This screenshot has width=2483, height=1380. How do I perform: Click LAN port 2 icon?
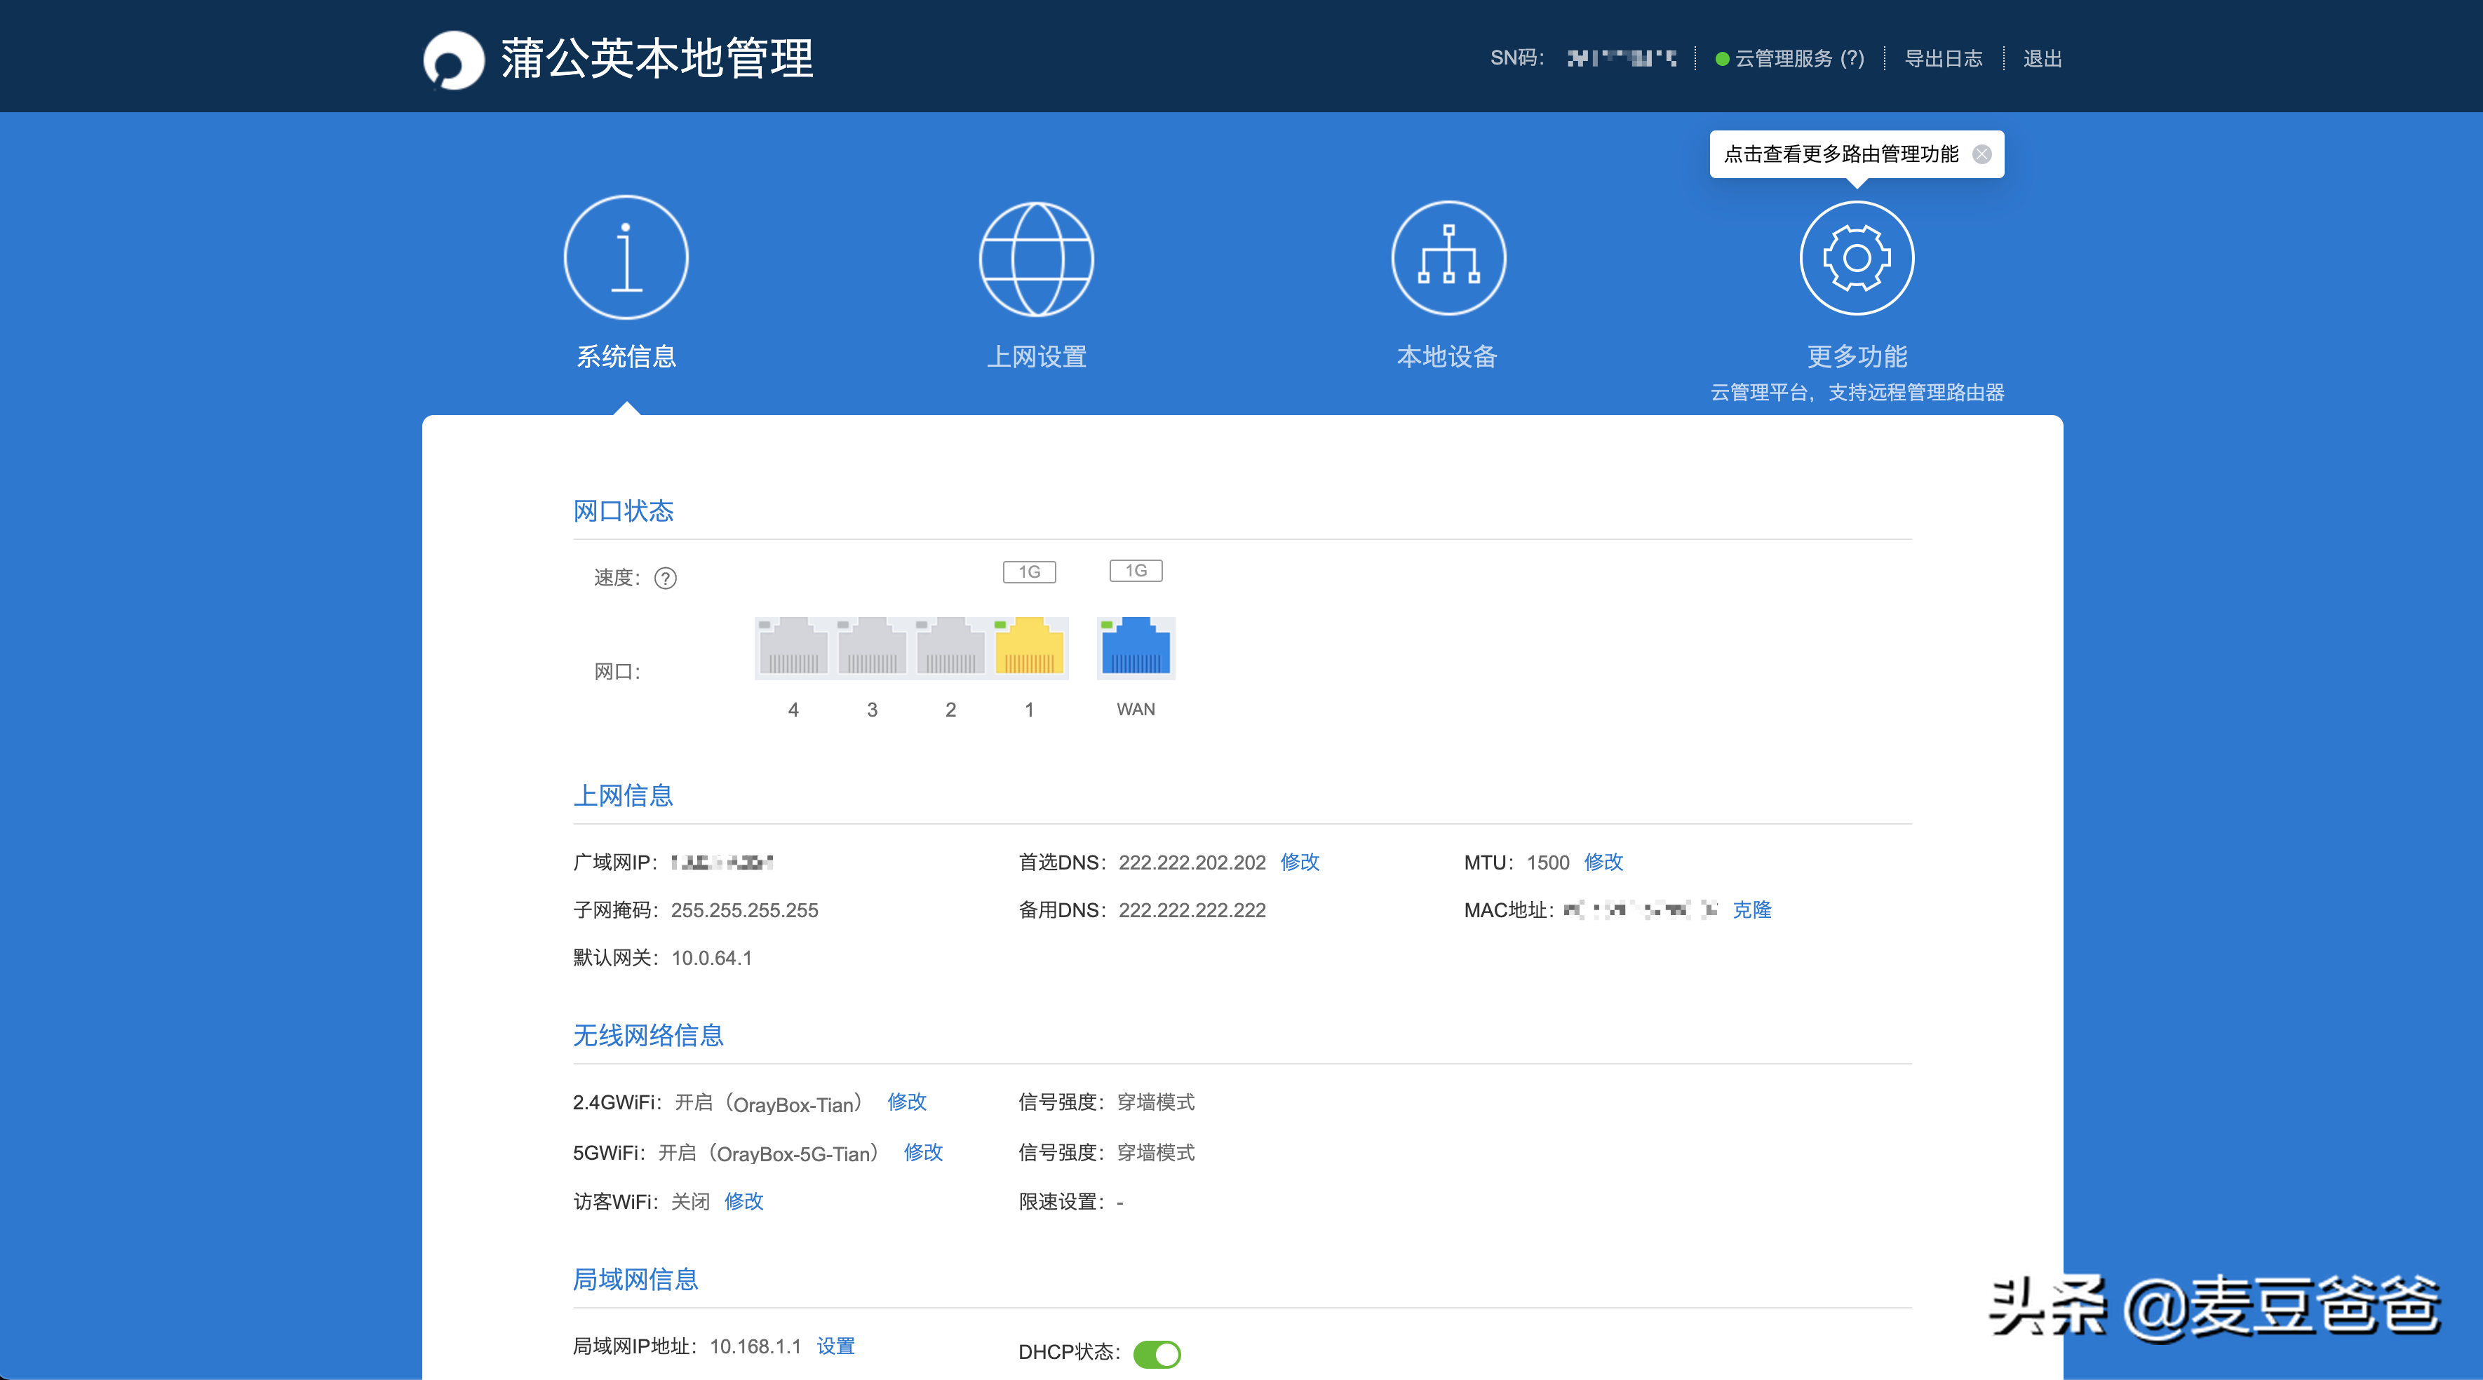pos(950,648)
